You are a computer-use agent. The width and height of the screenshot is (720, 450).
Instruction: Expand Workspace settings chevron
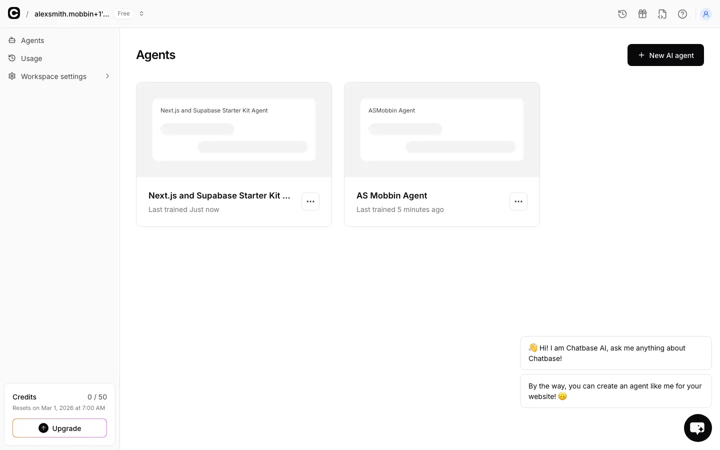tap(107, 76)
